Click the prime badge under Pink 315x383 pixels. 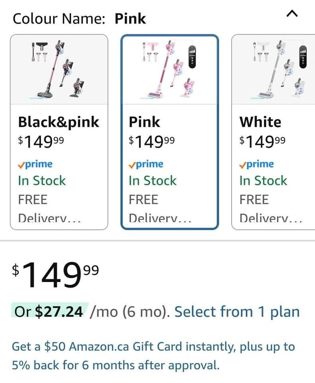[146, 164]
